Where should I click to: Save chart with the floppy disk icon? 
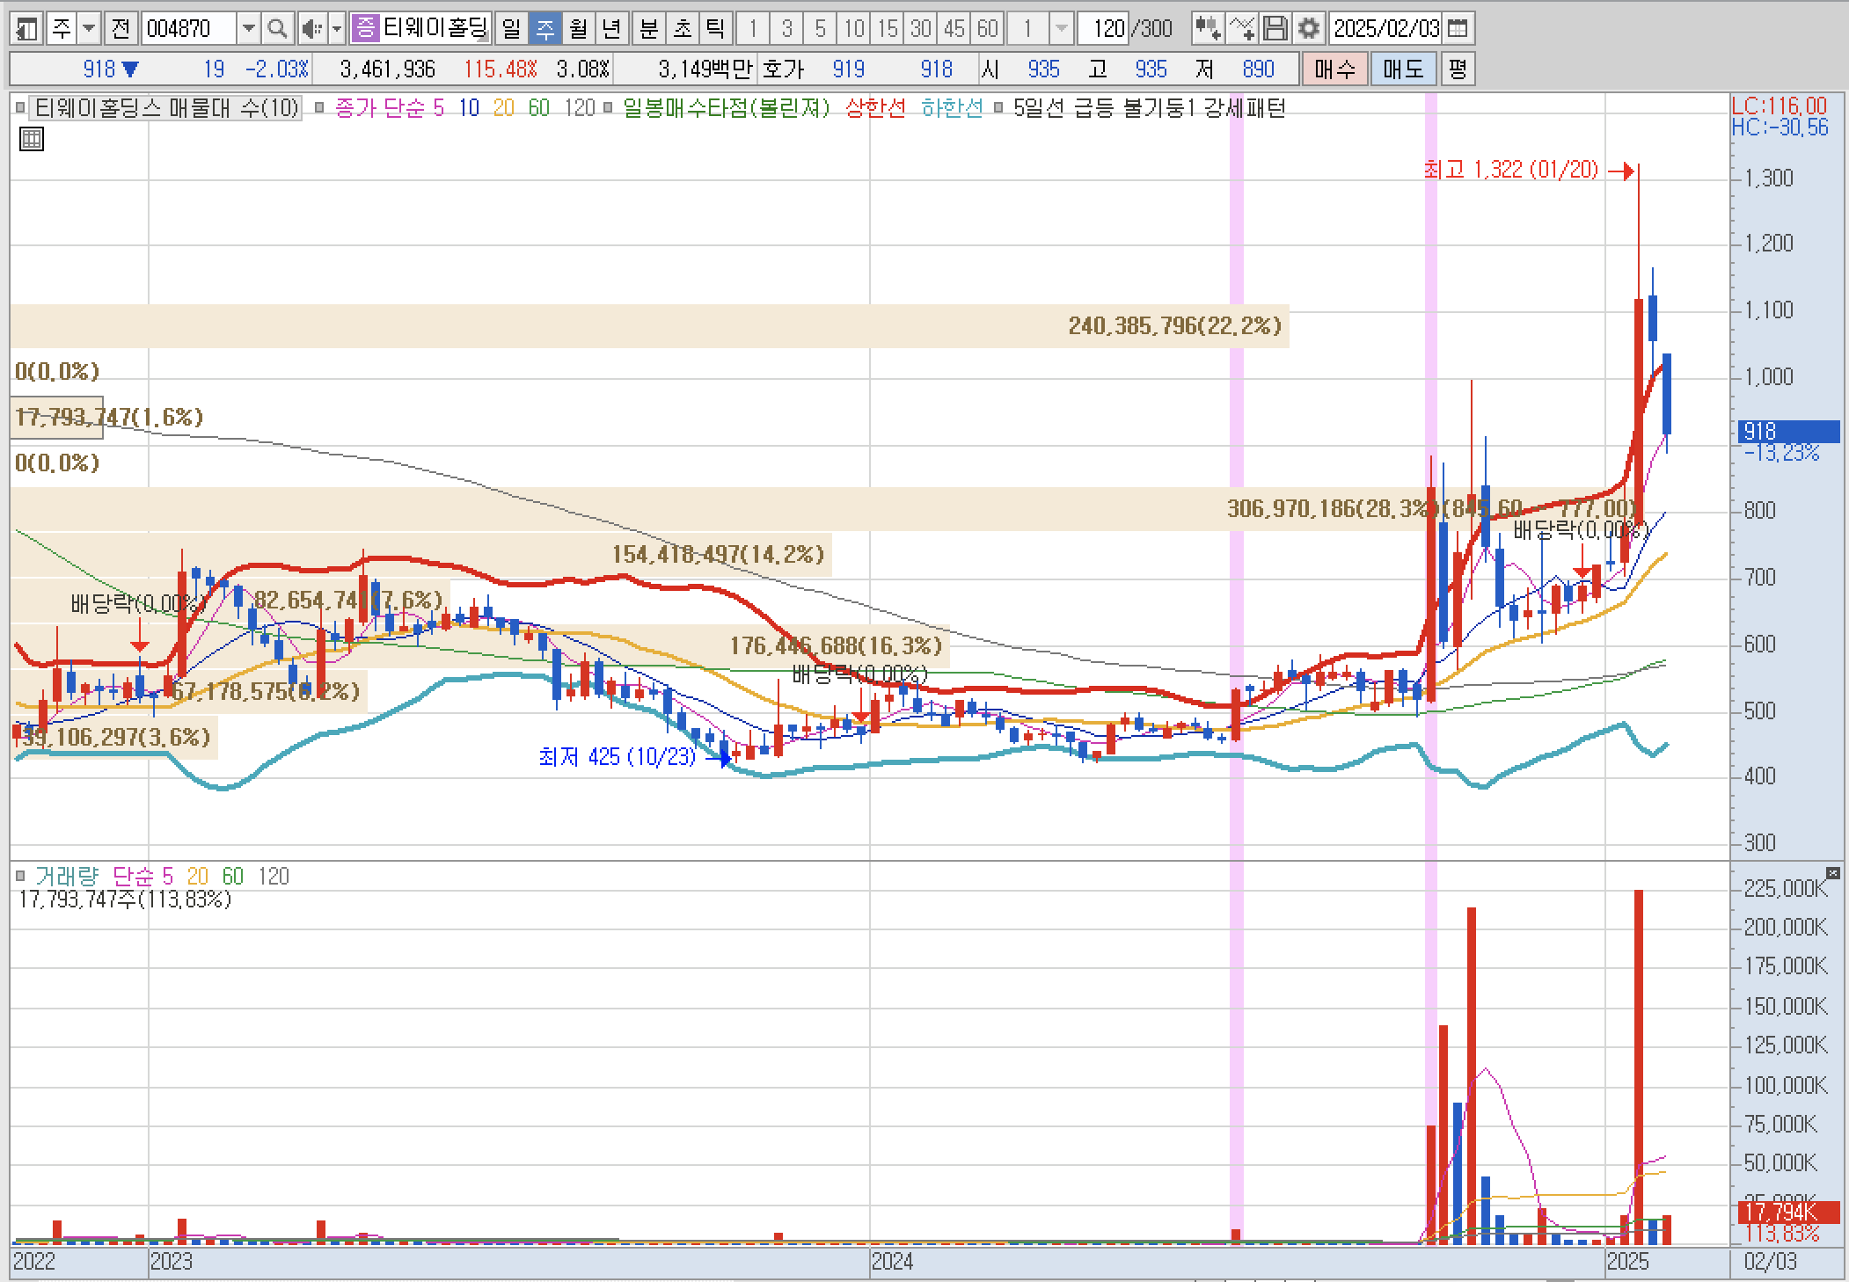(x=1275, y=29)
